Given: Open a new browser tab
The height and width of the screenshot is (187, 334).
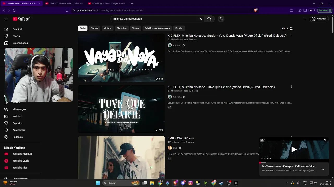Looking at the screenshot, I should click(132, 3).
